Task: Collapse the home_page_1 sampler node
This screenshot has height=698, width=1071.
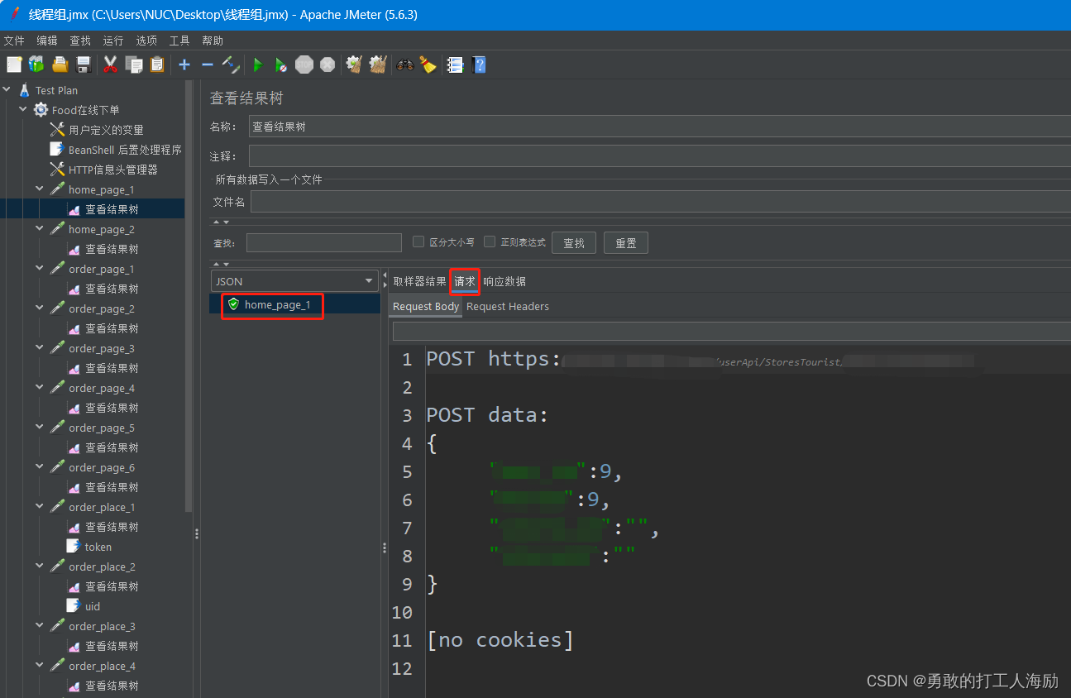Action: 40,189
